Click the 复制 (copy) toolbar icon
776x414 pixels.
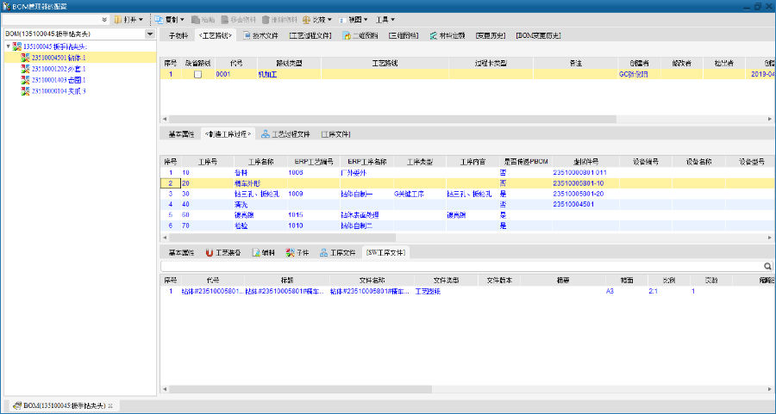tap(160, 19)
